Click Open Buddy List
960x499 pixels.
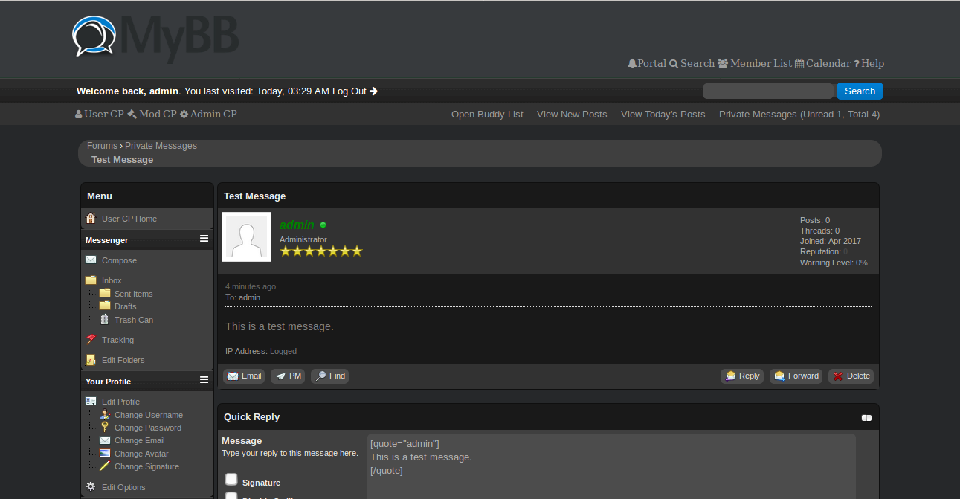[x=487, y=115]
